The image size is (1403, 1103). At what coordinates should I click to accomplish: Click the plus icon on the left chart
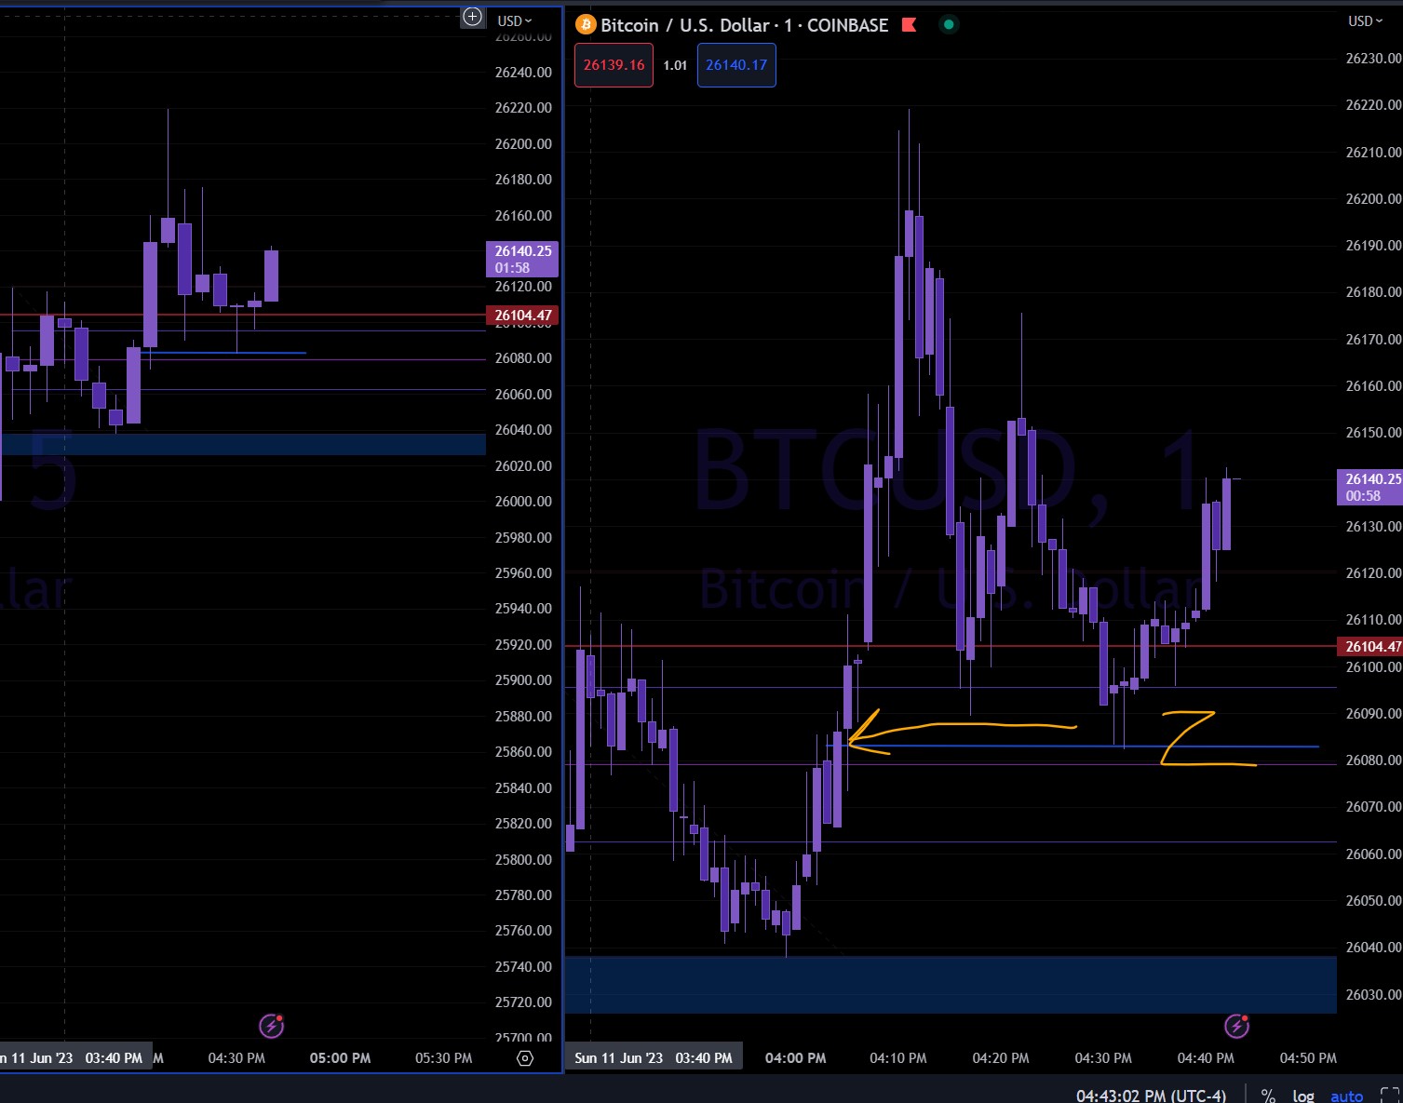473,17
